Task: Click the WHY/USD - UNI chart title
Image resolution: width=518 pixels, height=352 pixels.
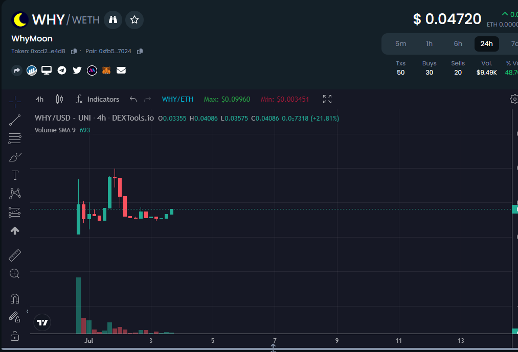Action: (94, 118)
